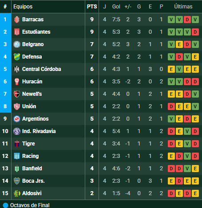Click the Gol column header
This screenshot has width=202, height=208.
coord(116,7)
